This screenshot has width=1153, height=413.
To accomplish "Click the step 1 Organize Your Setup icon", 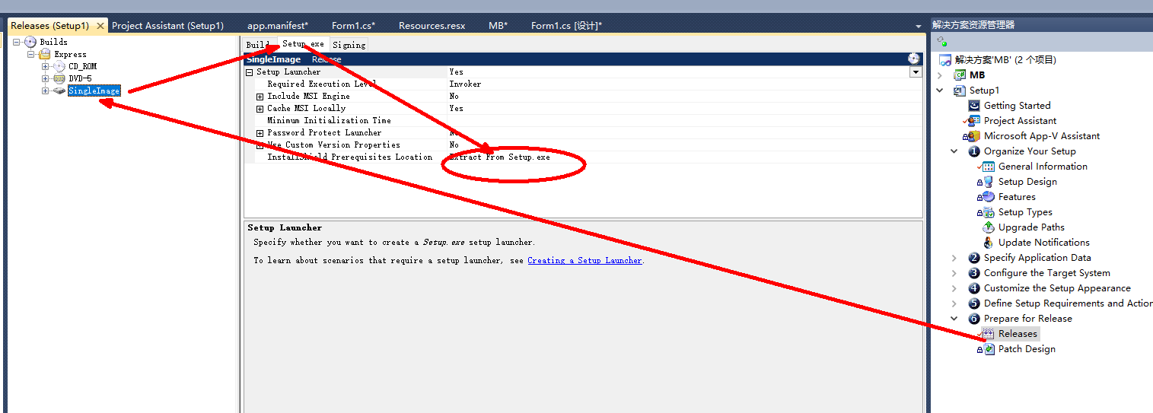I will tap(974, 151).
